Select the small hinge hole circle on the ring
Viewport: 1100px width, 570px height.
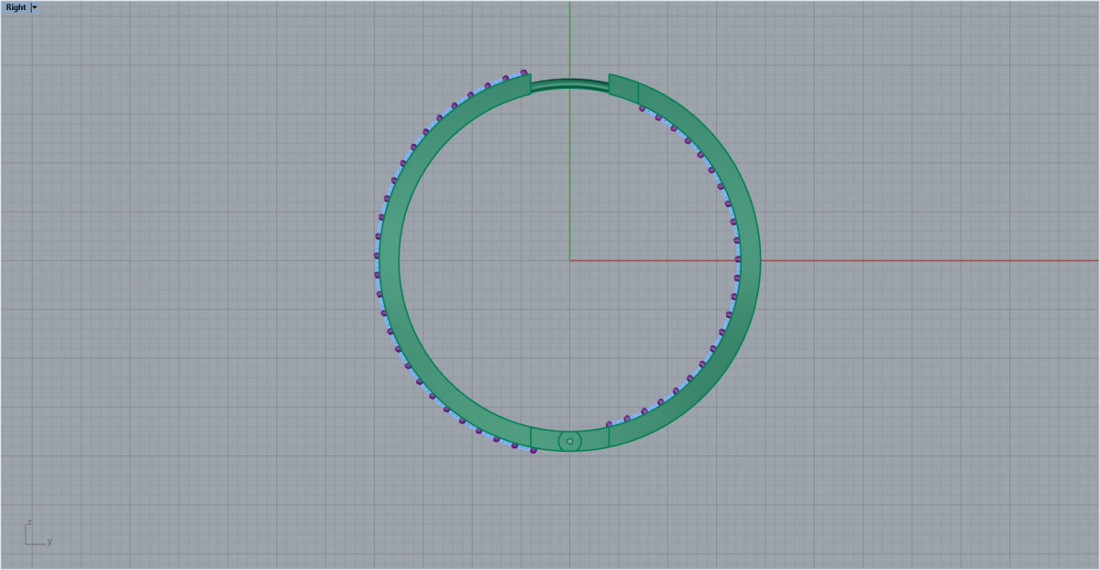[x=569, y=442]
